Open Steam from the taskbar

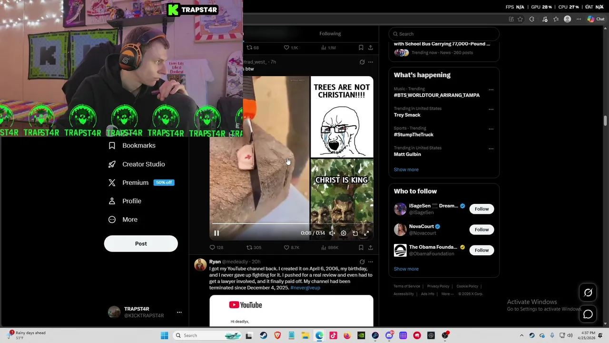point(263,335)
